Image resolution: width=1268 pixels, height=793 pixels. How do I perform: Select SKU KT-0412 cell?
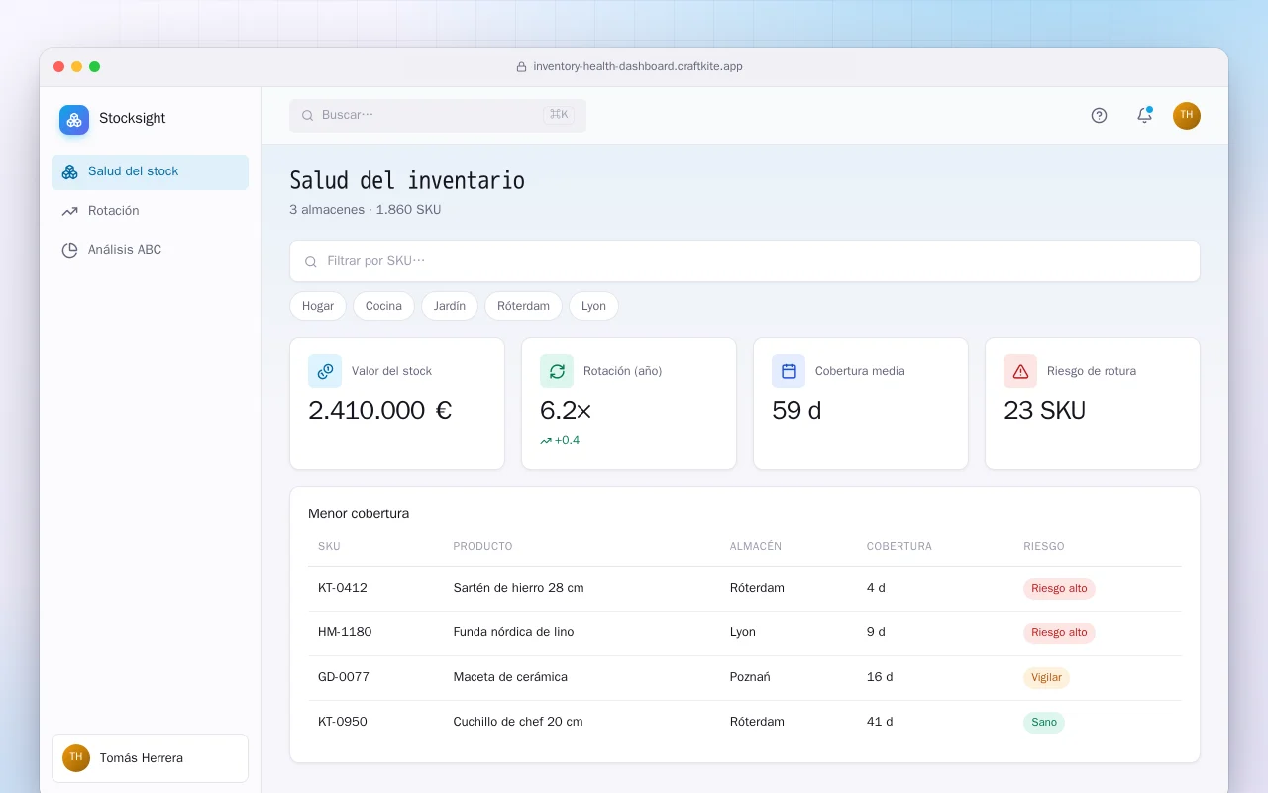click(343, 588)
